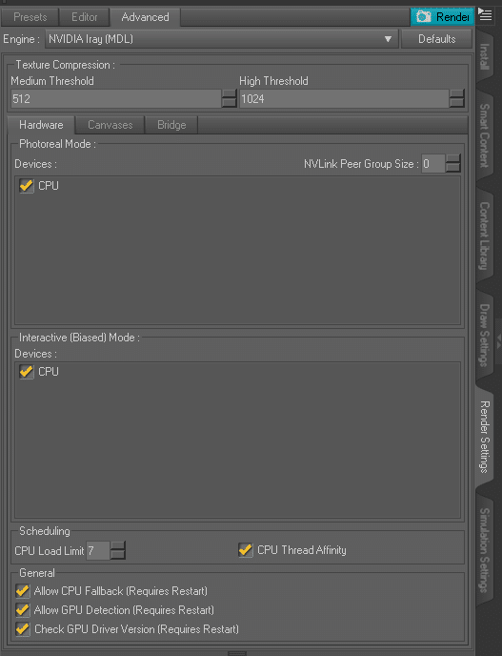Toggle Allow GPU Detection checkbox

pos(23,610)
